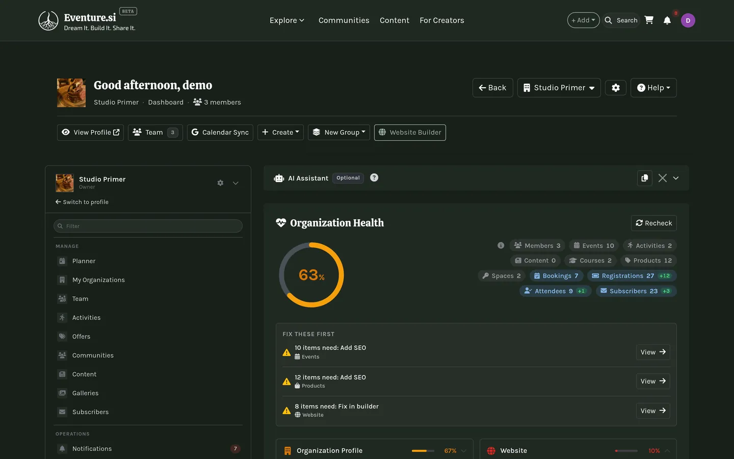Image resolution: width=734 pixels, height=459 pixels.
Task: Click the Search box in header
Action: pyautogui.click(x=621, y=20)
